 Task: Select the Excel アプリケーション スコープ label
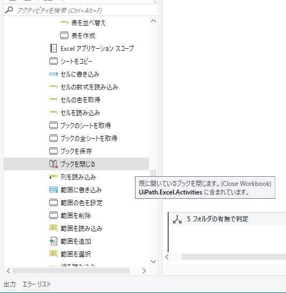point(97,49)
